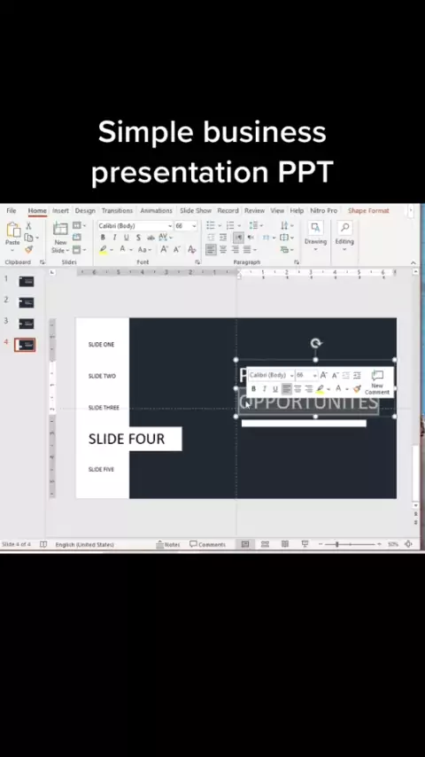Viewport: 425px width, 757px height.
Task: Open the Calibri (Body) font name dropdown
Action: pyautogui.click(x=135, y=226)
